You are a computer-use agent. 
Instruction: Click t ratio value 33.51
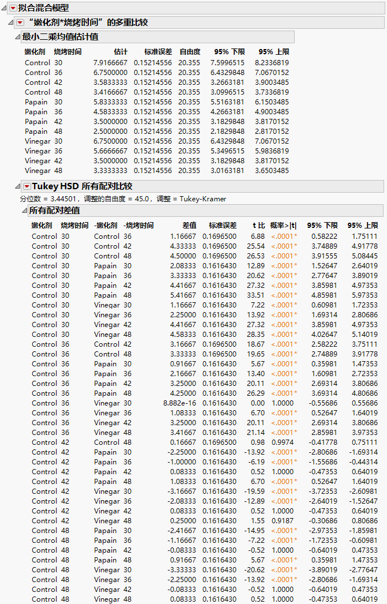coord(256,295)
